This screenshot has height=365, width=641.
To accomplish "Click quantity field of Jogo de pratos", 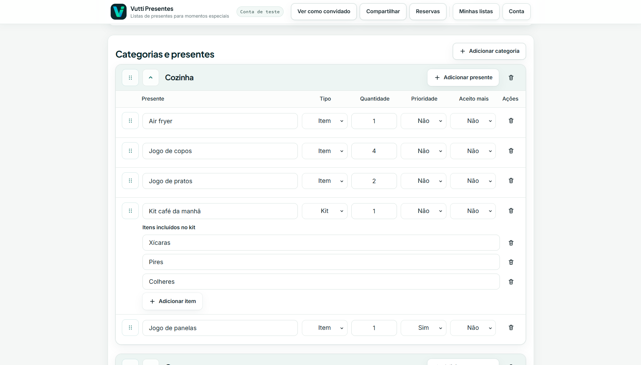I will [x=374, y=181].
